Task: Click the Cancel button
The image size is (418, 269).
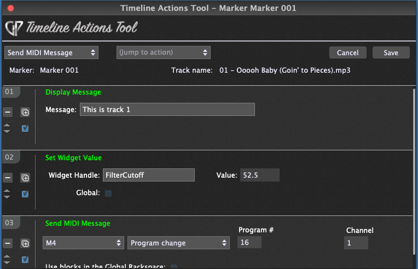Action: tap(347, 52)
